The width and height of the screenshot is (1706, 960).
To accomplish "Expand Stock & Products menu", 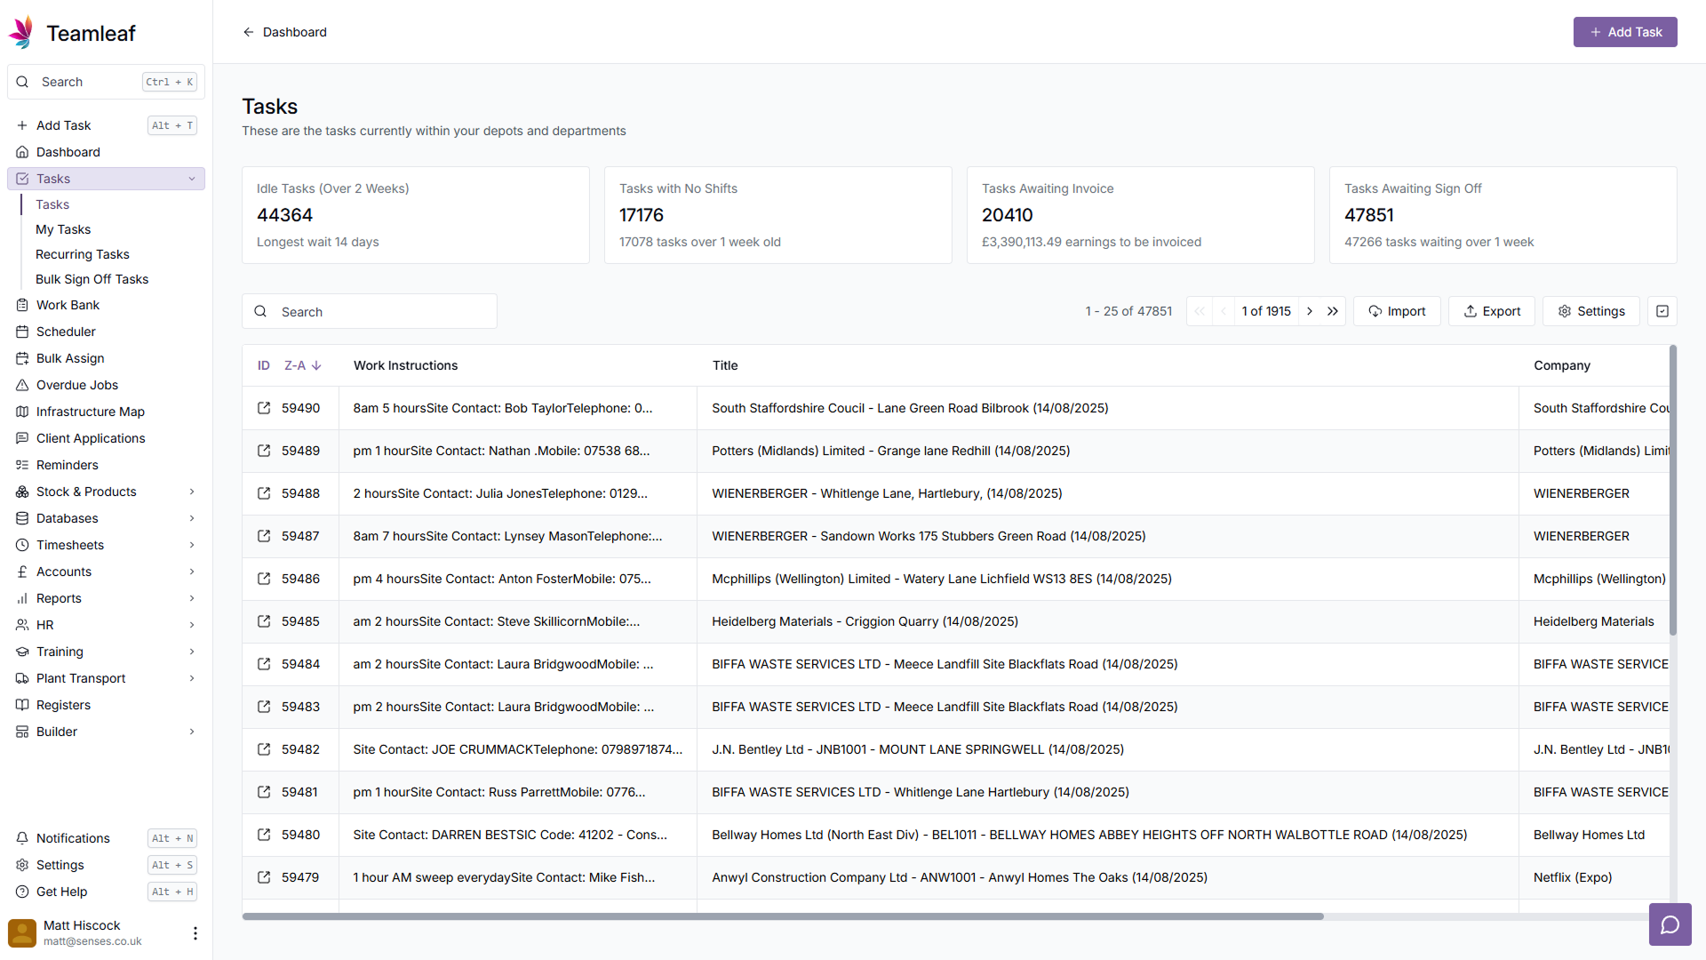I will coord(192,492).
